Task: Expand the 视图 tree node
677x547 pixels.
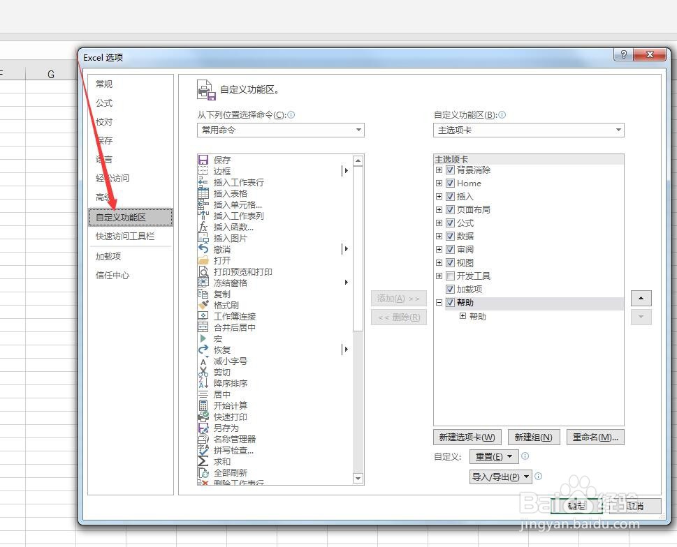Action: [439, 262]
